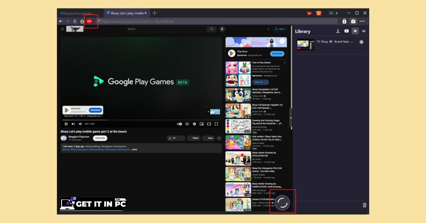This screenshot has width=426, height=223.
Task: Open the TV Shop recording thumbnail
Action: tap(305, 44)
